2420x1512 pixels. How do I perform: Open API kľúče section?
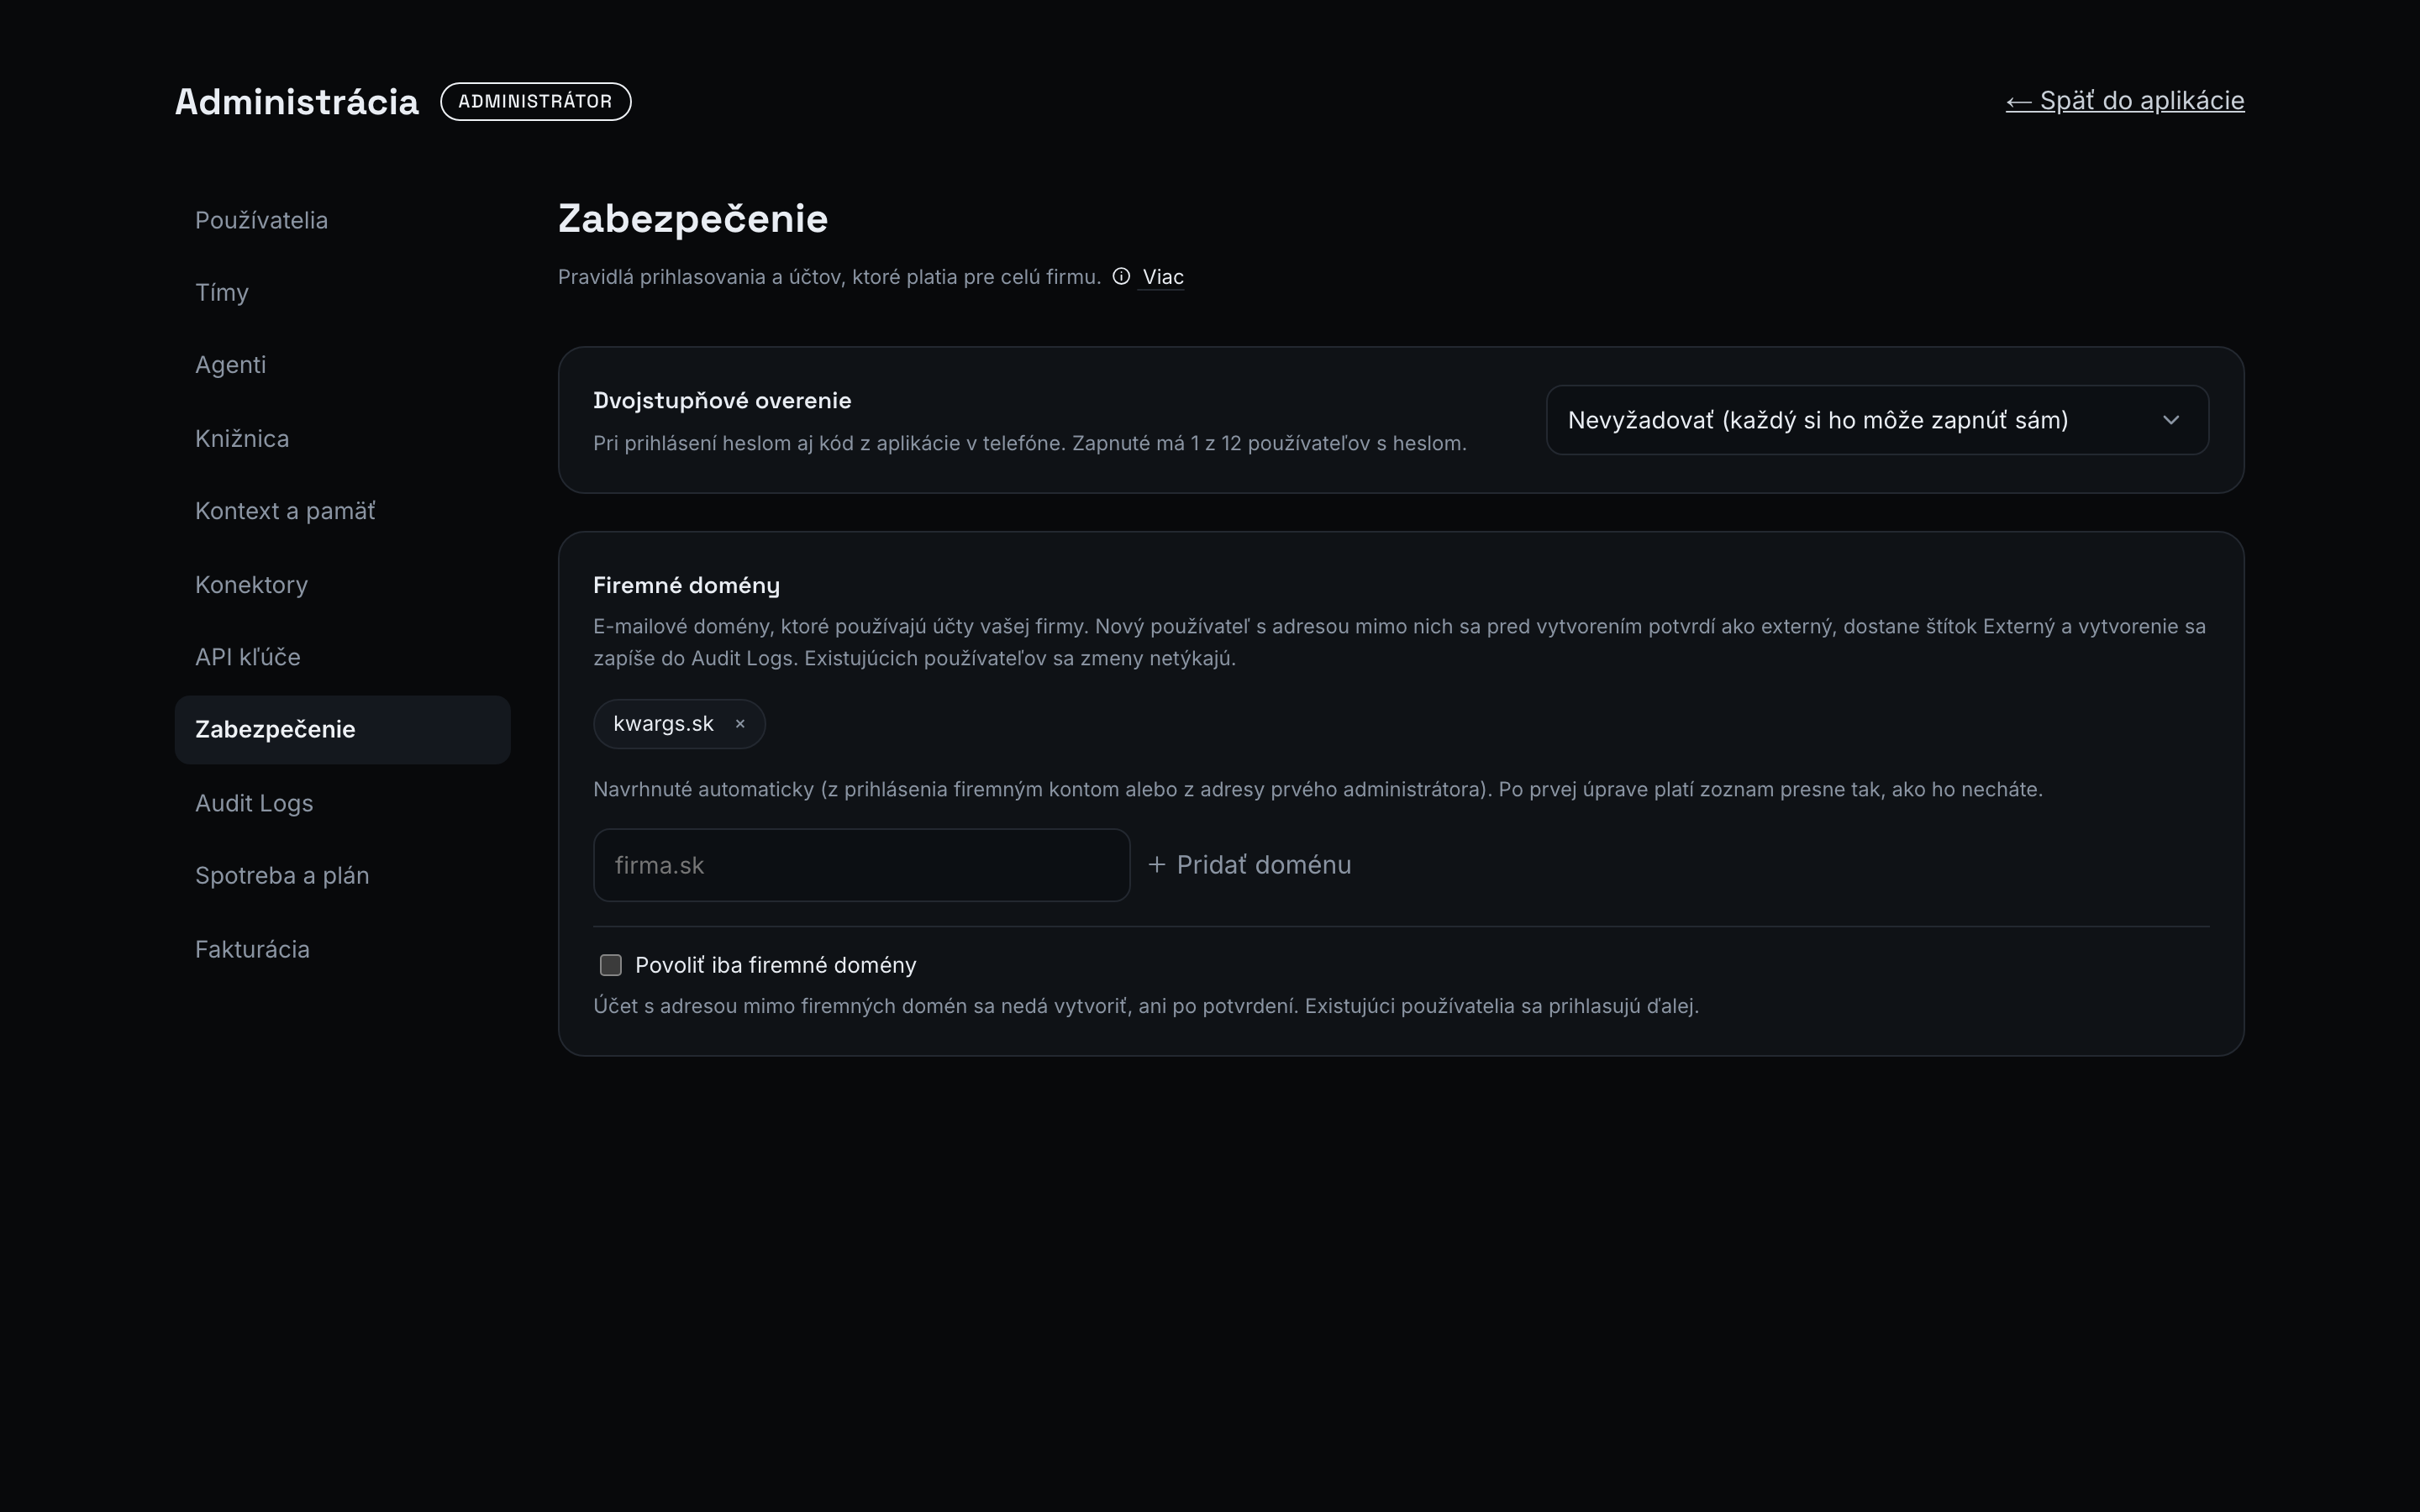tap(342, 657)
